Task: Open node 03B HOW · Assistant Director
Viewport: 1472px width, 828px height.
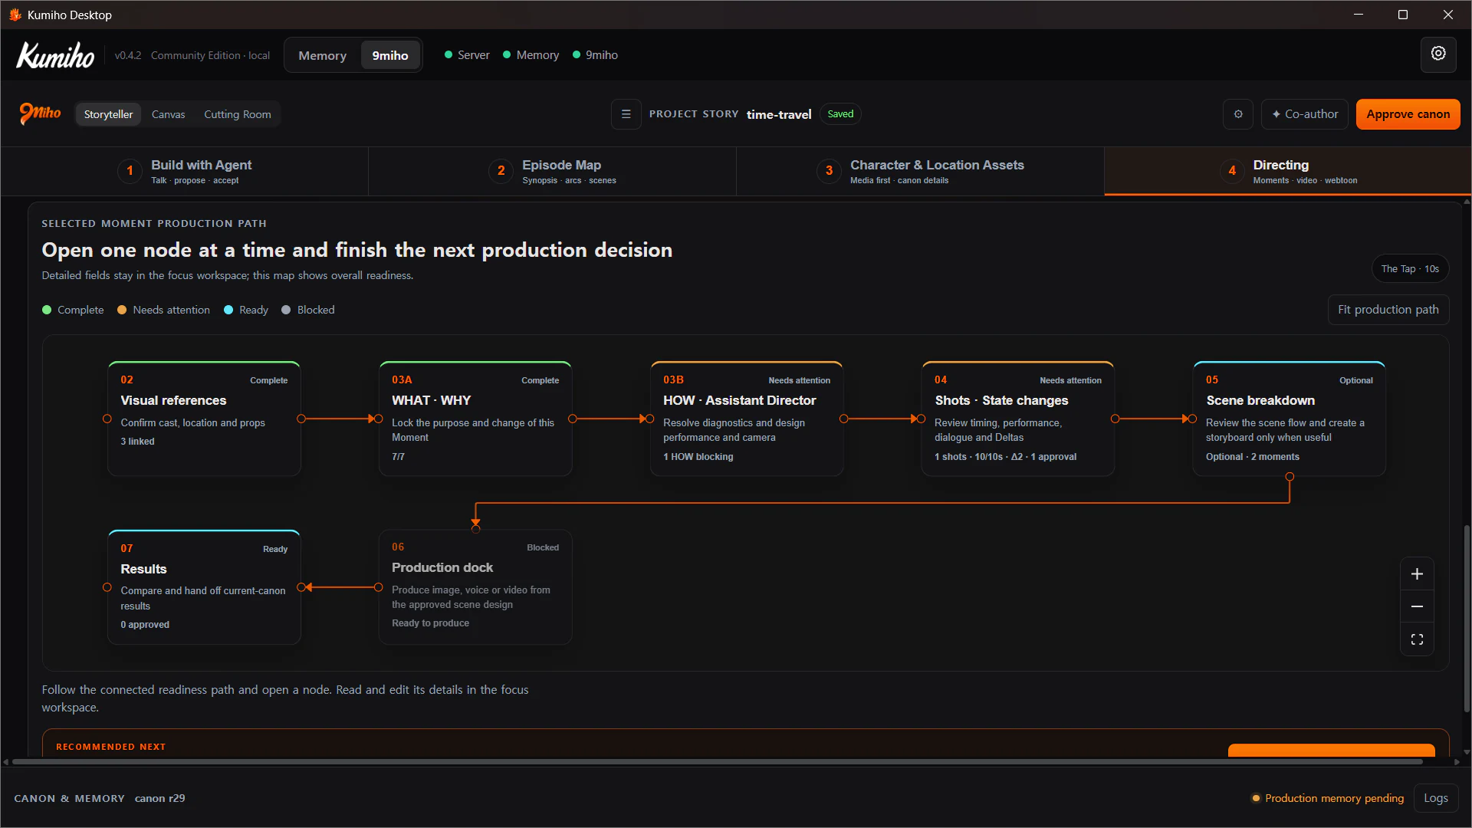Action: [x=747, y=419]
